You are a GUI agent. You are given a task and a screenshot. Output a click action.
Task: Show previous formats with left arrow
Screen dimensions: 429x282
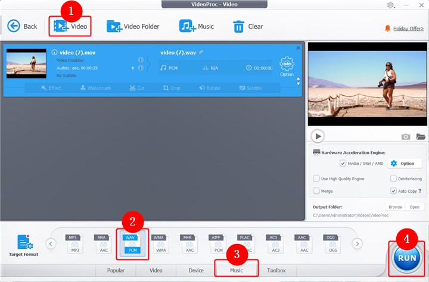[x=51, y=243]
